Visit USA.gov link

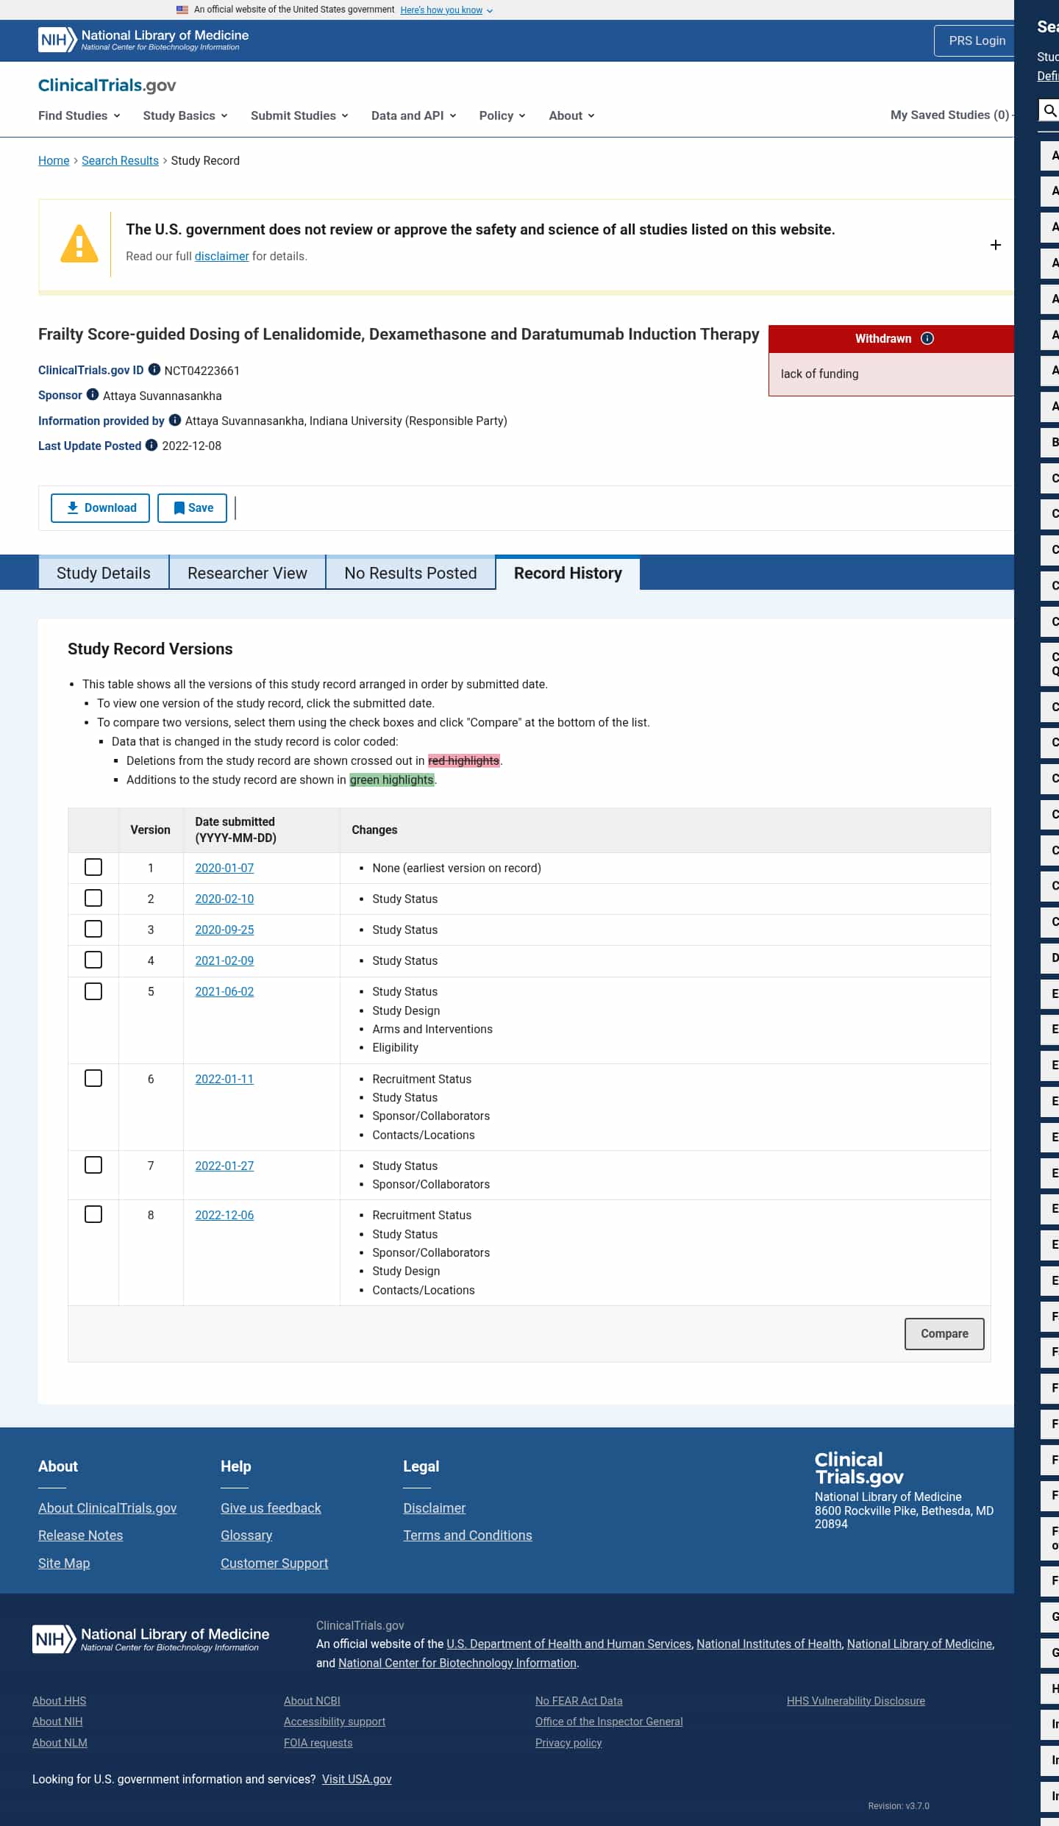click(357, 1779)
